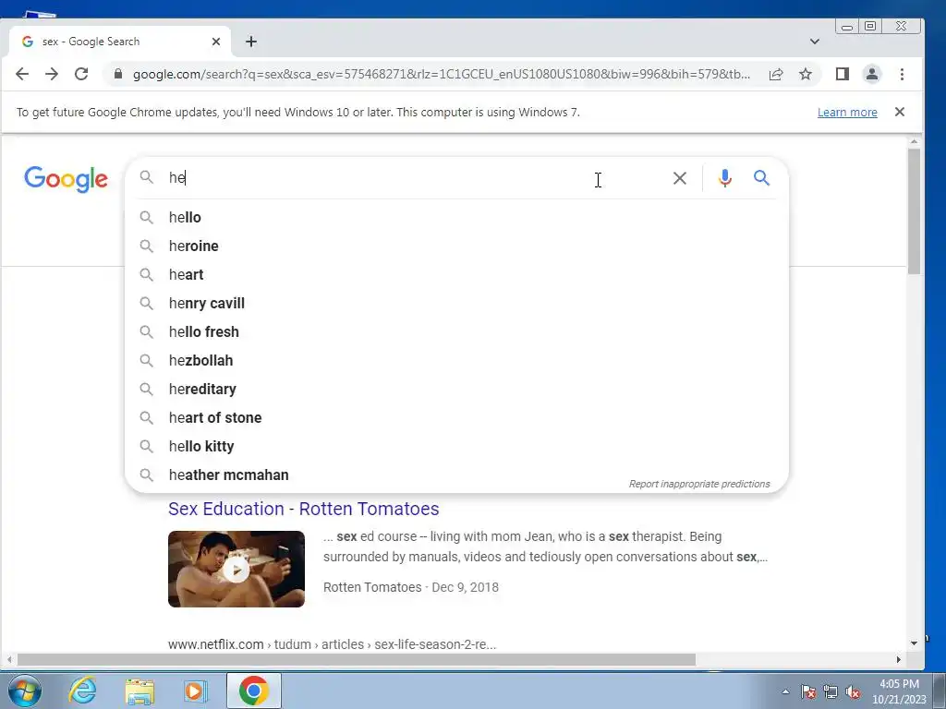The height and width of the screenshot is (709, 946).
Task: Click the www.netflix.com result breadcrumb
Action: click(x=332, y=644)
